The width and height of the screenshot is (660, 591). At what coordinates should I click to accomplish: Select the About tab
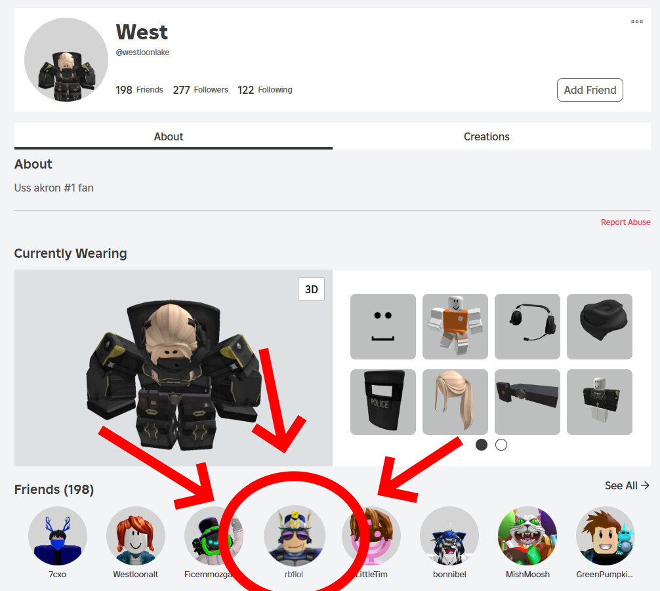[x=169, y=136]
